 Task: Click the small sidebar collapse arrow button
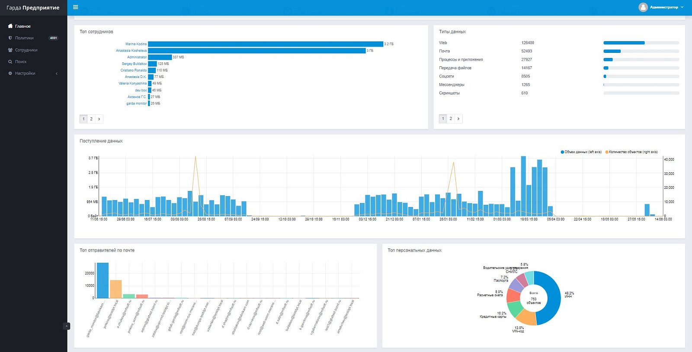[x=67, y=326]
